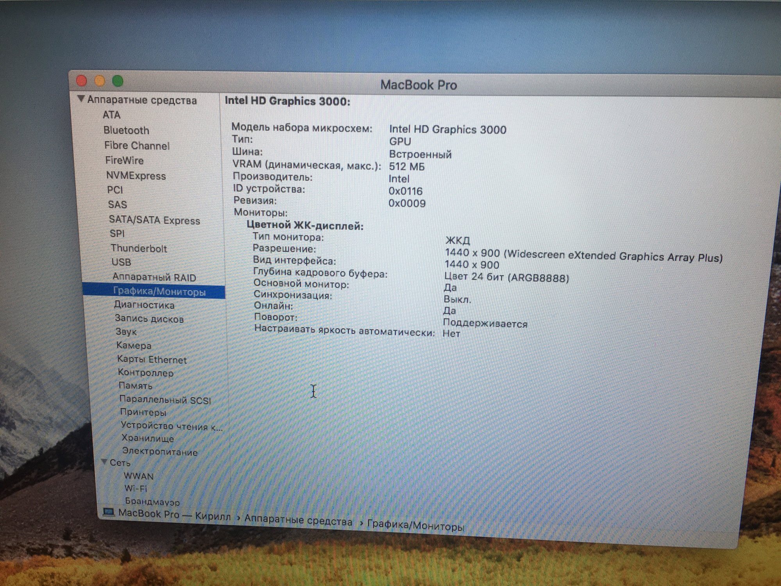Click the MacBook Pro computer icon in path bar
Image resolution: width=781 pixels, height=586 pixels.
(109, 512)
